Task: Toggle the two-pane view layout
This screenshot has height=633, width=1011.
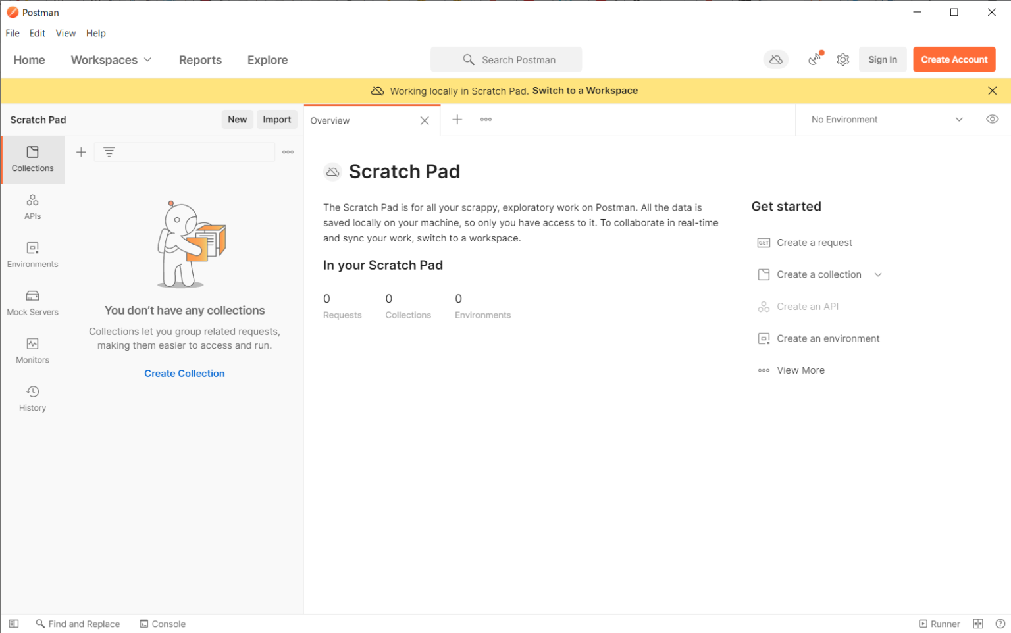Action: tap(977, 624)
